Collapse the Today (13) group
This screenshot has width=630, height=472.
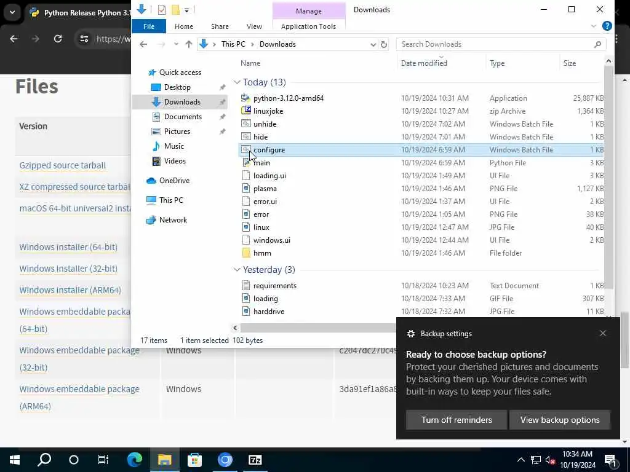point(237,82)
